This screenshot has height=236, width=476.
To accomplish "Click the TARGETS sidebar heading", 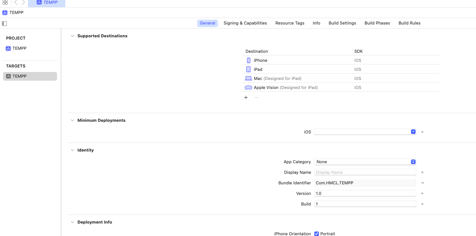I will click(x=15, y=66).
